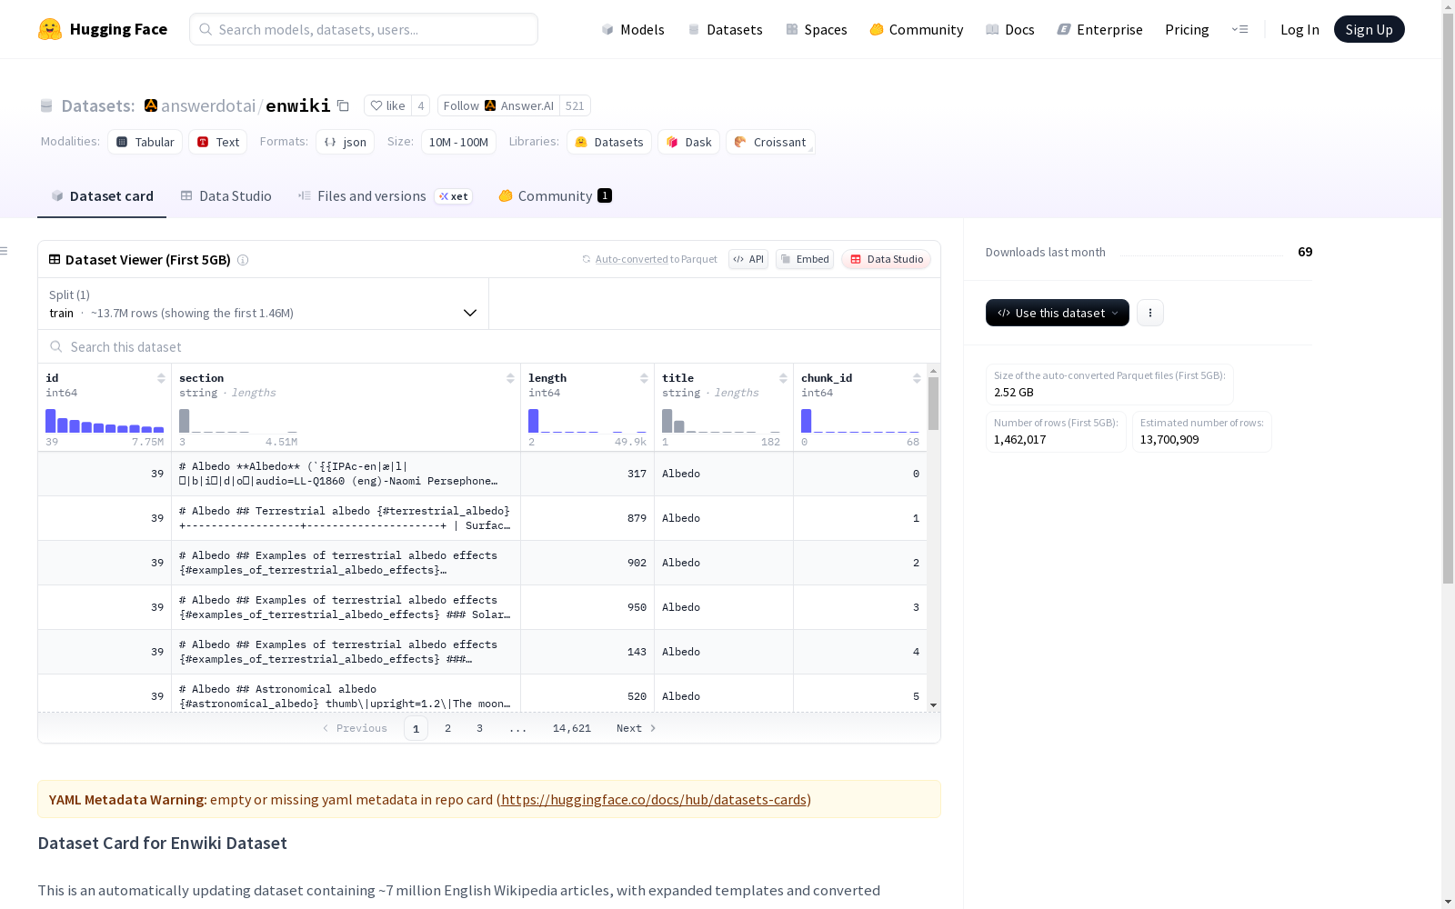Click the Datasets breadcrumb label
This screenshot has height=909, width=1455.
98,105
